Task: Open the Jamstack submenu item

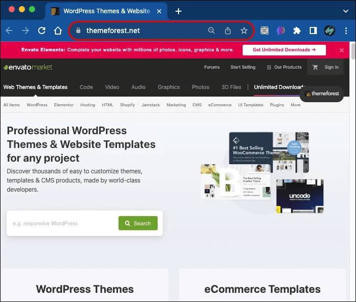Action: pyautogui.click(x=151, y=105)
